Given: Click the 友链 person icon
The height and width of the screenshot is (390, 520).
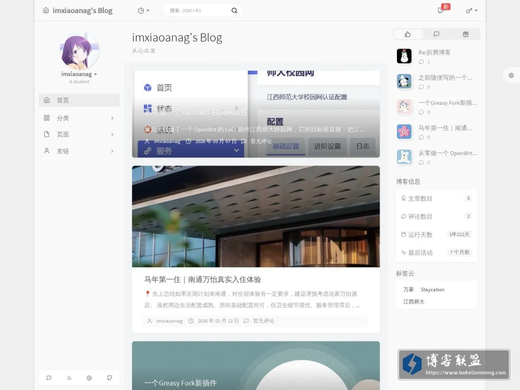Looking at the screenshot, I should [47, 151].
